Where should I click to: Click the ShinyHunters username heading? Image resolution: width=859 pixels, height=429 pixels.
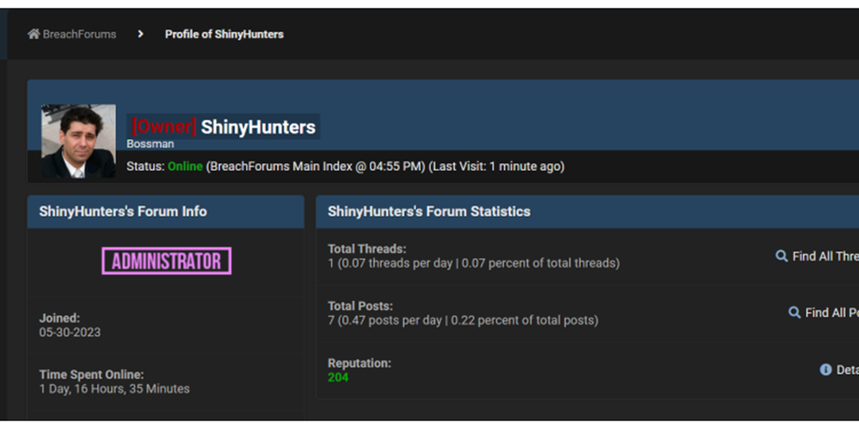(258, 127)
